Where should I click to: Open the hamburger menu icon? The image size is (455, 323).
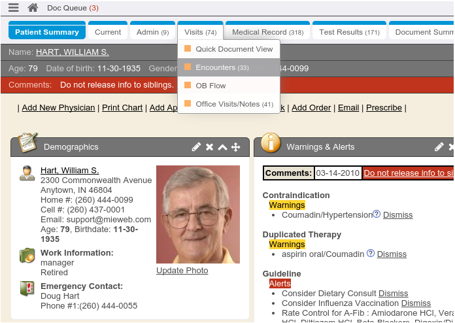pyautogui.click(x=13, y=8)
